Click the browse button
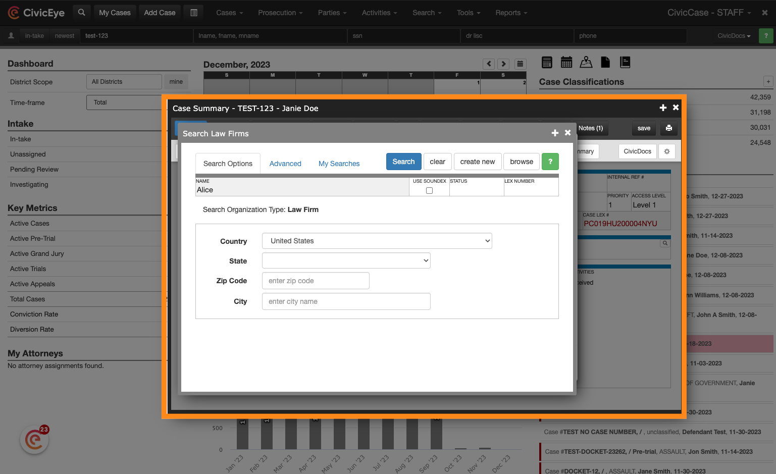The width and height of the screenshot is (776, 474). [522, 162]
